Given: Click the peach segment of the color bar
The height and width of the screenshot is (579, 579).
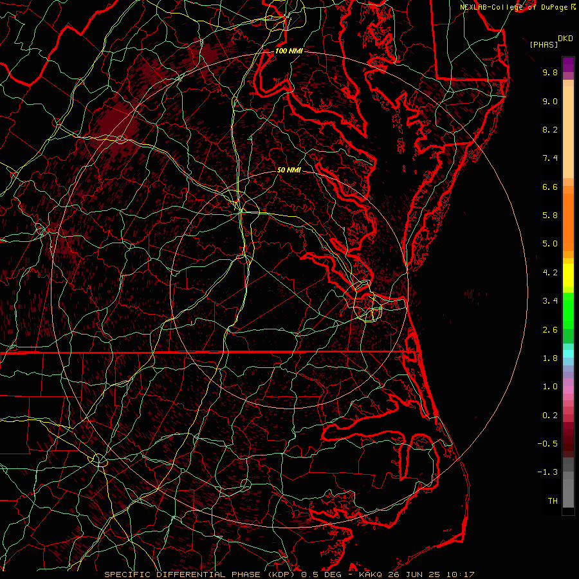Looking at the screenshot, I should tap(568, 132).
